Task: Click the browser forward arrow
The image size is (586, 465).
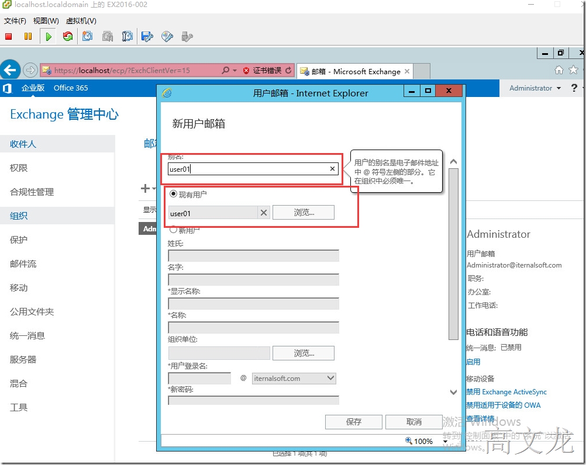Action: 30,70
